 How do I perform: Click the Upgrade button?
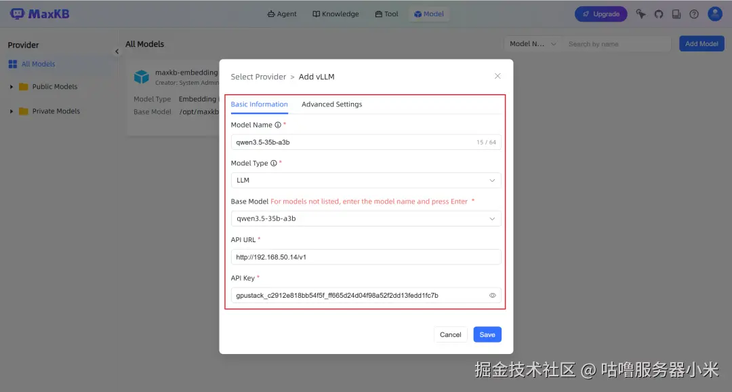pos(601,14)
